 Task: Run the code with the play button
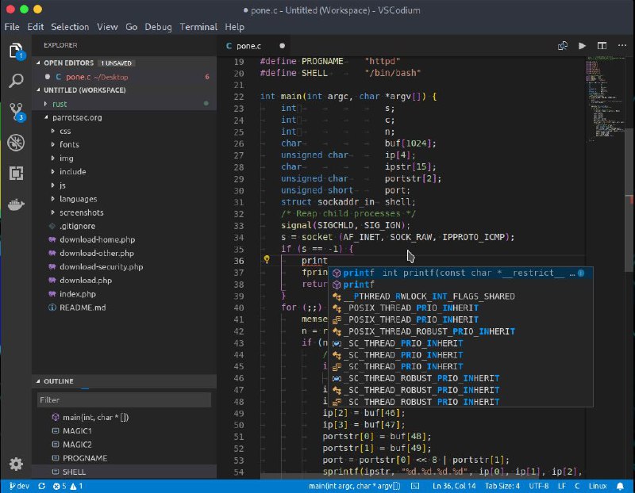click(581, 46)
